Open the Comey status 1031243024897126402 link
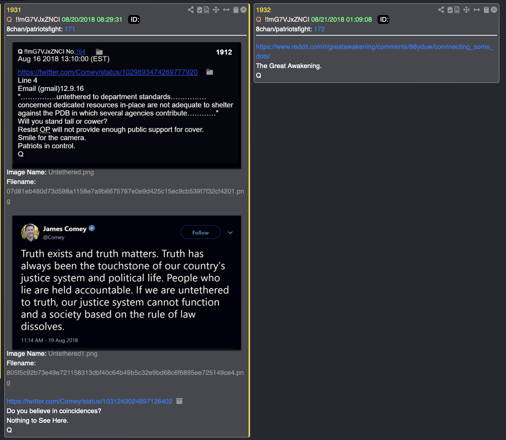Viewport: 506px width, 440px height. [x=89, y=401]
